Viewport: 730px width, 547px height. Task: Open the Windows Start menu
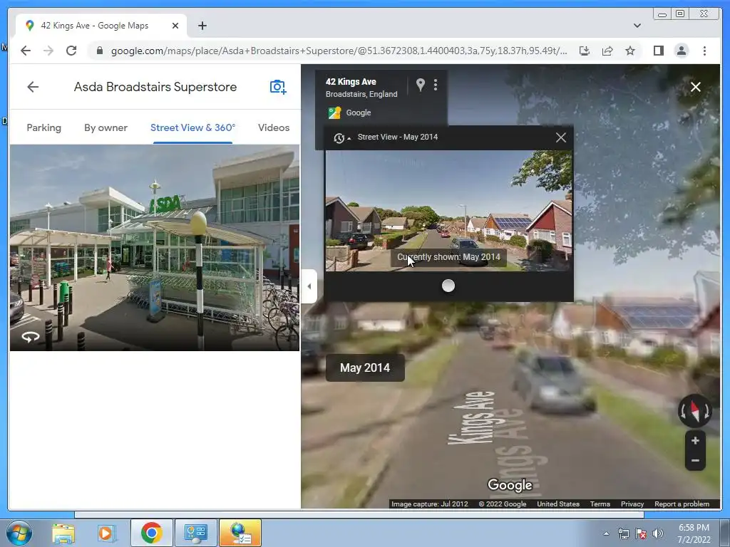tap(19, 533)
